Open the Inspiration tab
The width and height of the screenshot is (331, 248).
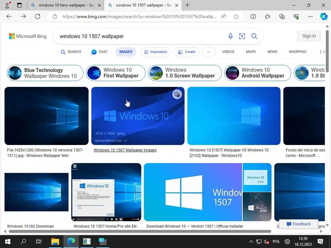tap(155, 52)
